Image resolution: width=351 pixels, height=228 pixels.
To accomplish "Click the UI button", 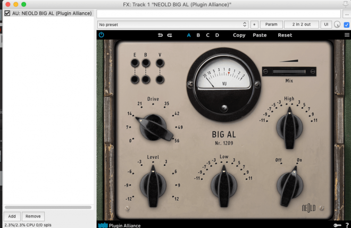I will coord(326,24).
